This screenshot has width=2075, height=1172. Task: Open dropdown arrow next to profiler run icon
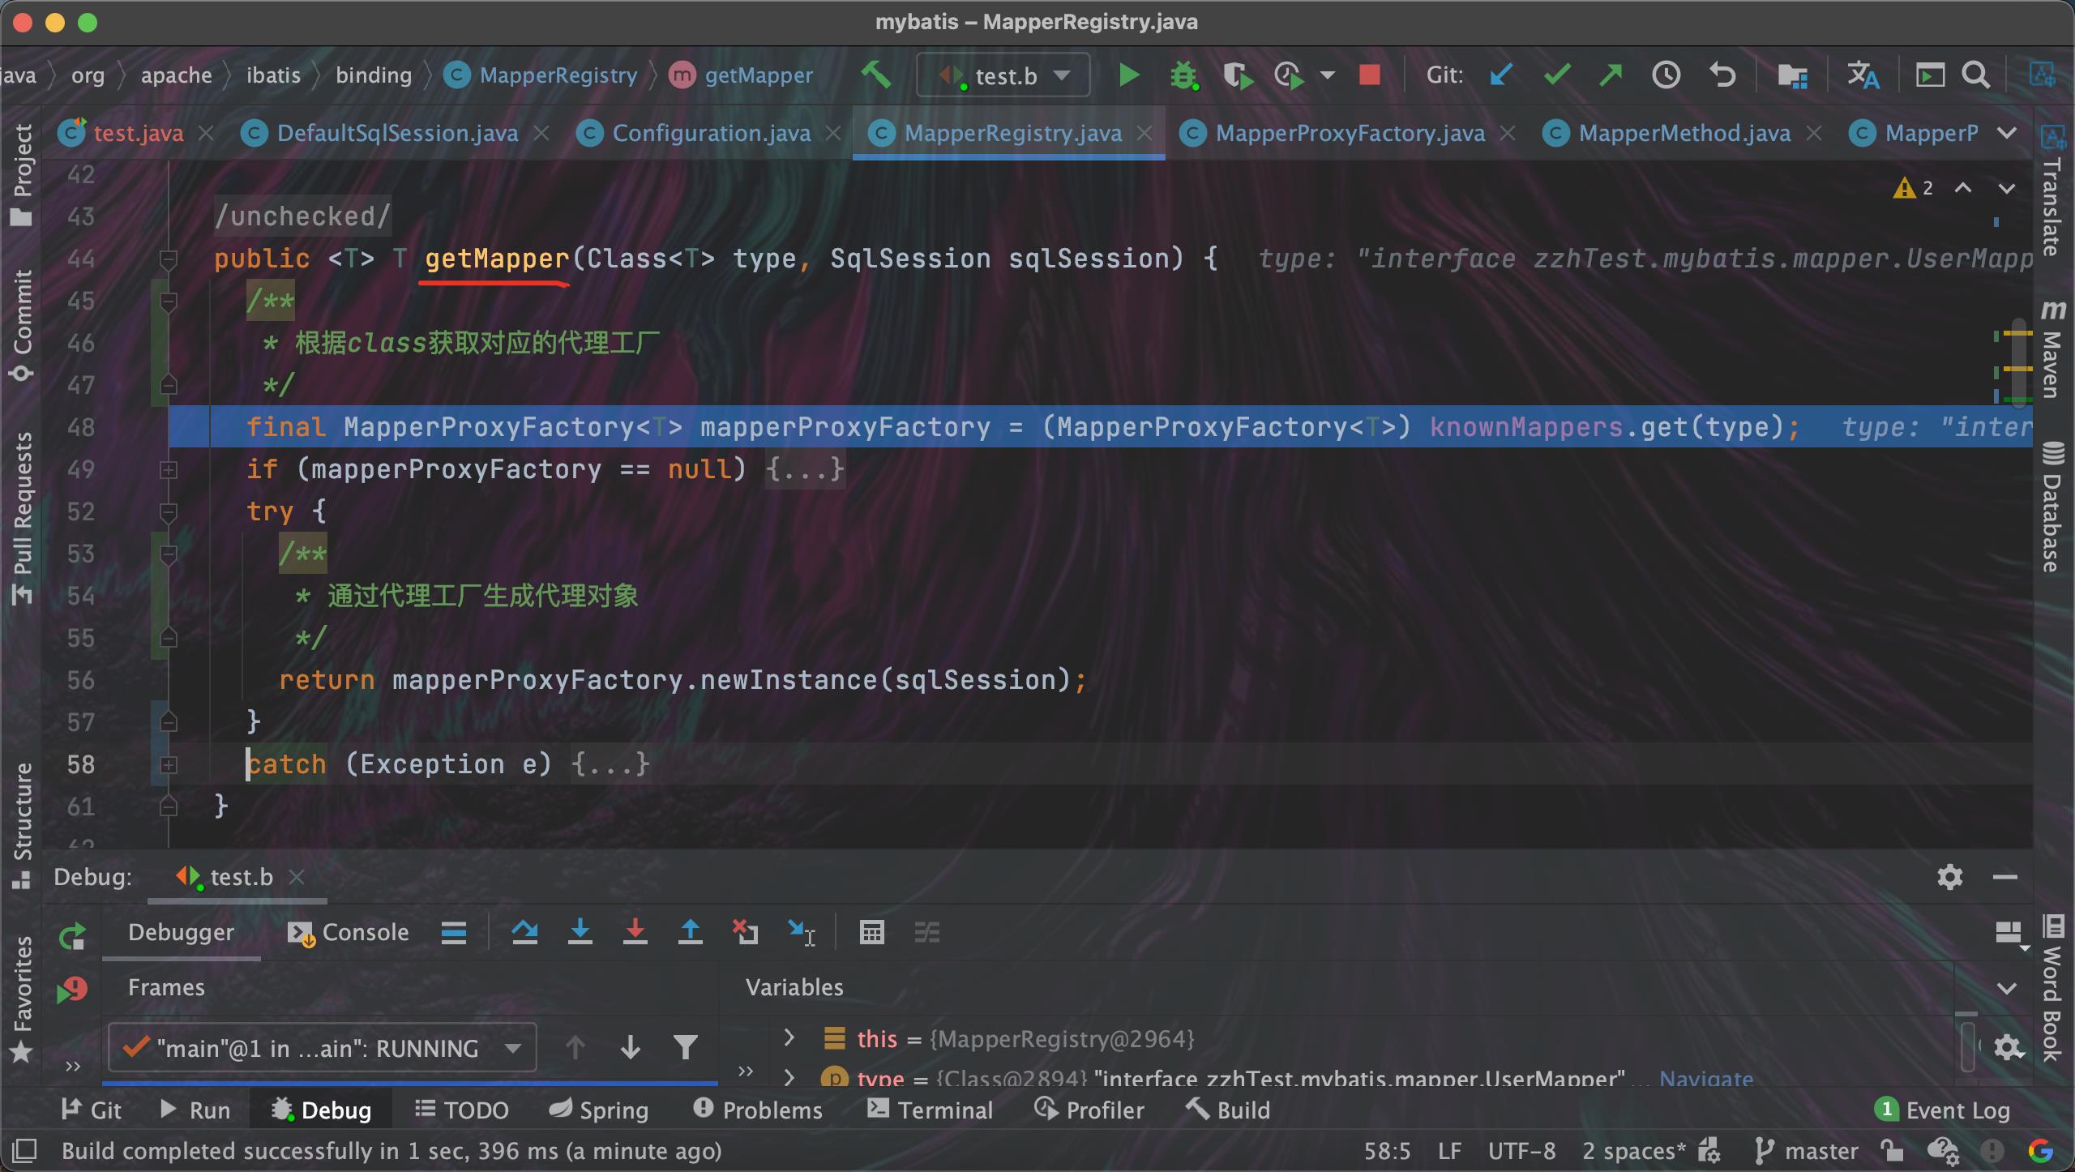(1328, 75)
